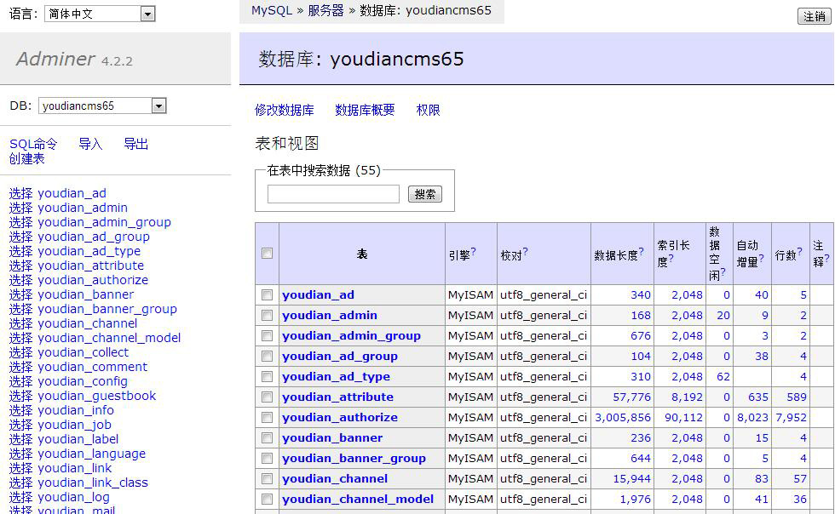Screen dimensions: 835x514
Task: Open youdian_language structure in sidebar
Action: pos(92,454)
